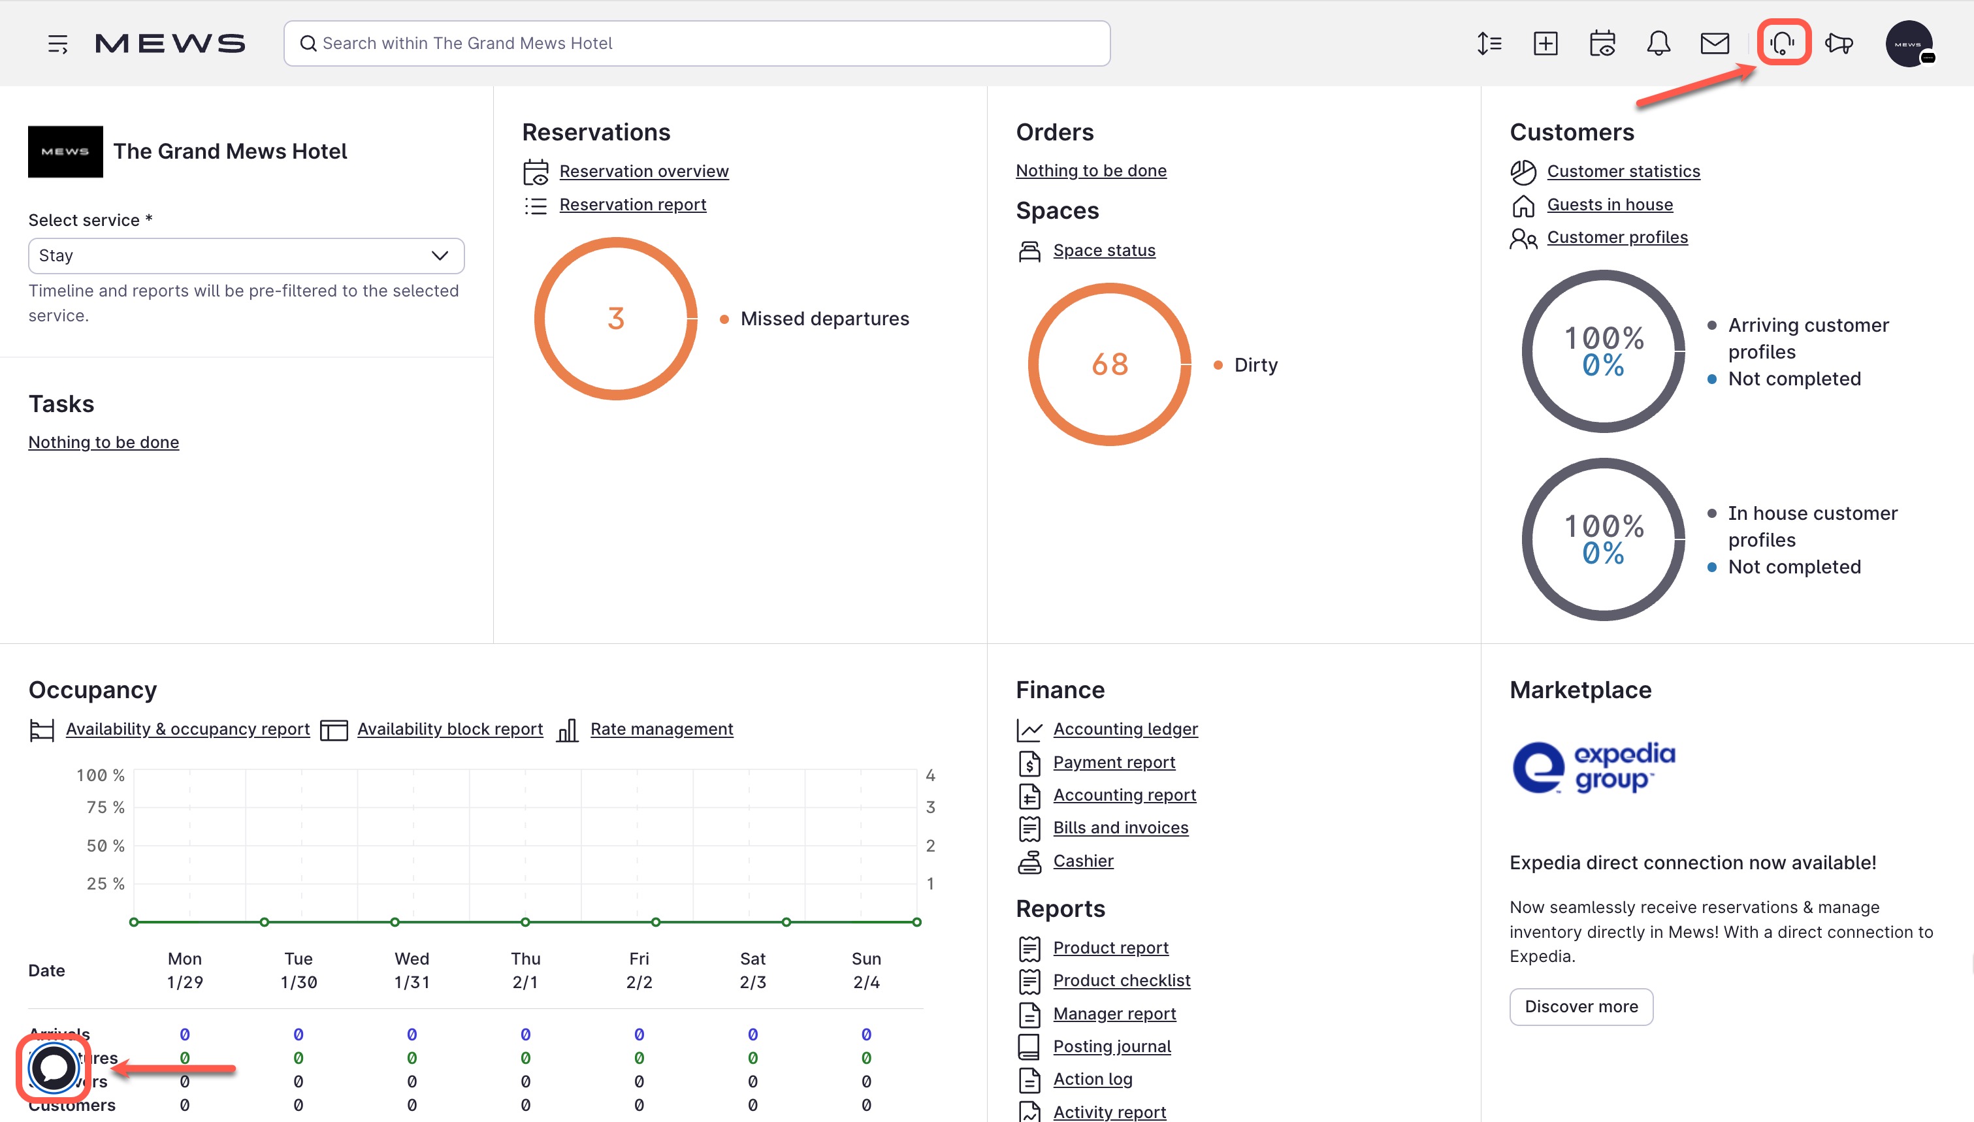
Task: Click inside the hotel search field
Action: [x=694, y=43]
